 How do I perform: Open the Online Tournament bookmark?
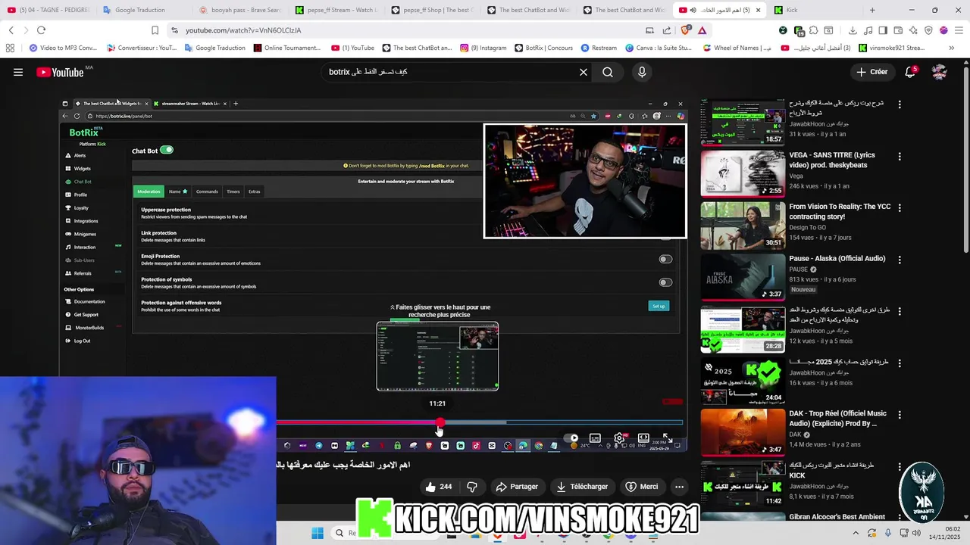(x=287, y=48)
